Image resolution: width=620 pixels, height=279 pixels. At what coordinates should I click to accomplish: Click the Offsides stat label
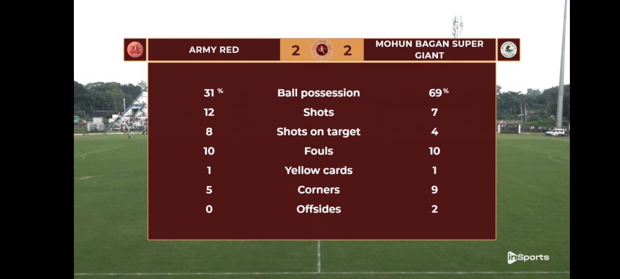point(318,209)
